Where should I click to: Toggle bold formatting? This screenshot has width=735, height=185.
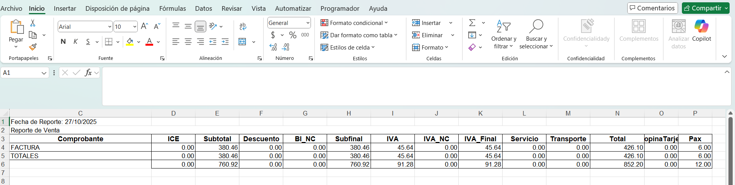point(63,42)
